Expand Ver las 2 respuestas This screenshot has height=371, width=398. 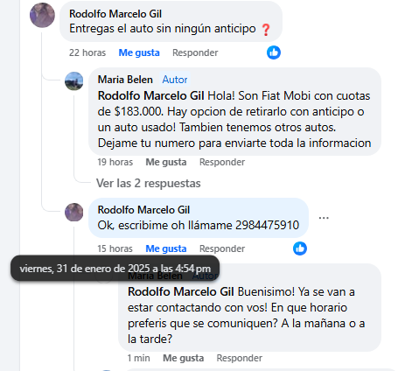click(149, 184)
